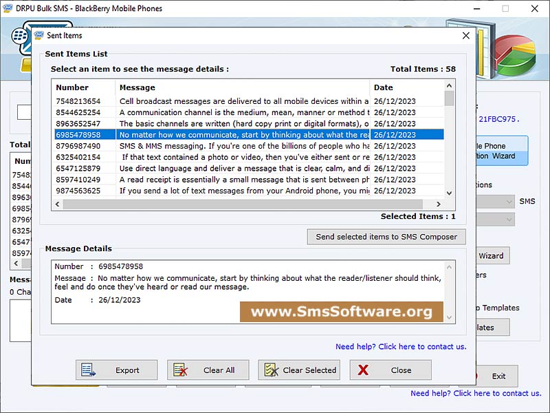Open the bottom Need help contact link
This screenshot has height=413, width=550.
pos(496,393)
